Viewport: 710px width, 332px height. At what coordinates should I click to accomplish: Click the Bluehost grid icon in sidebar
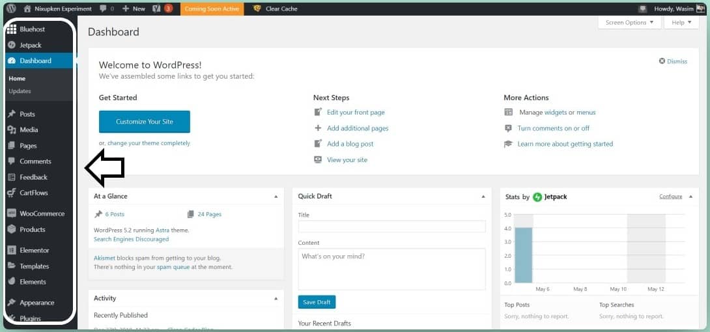[12, 29]
